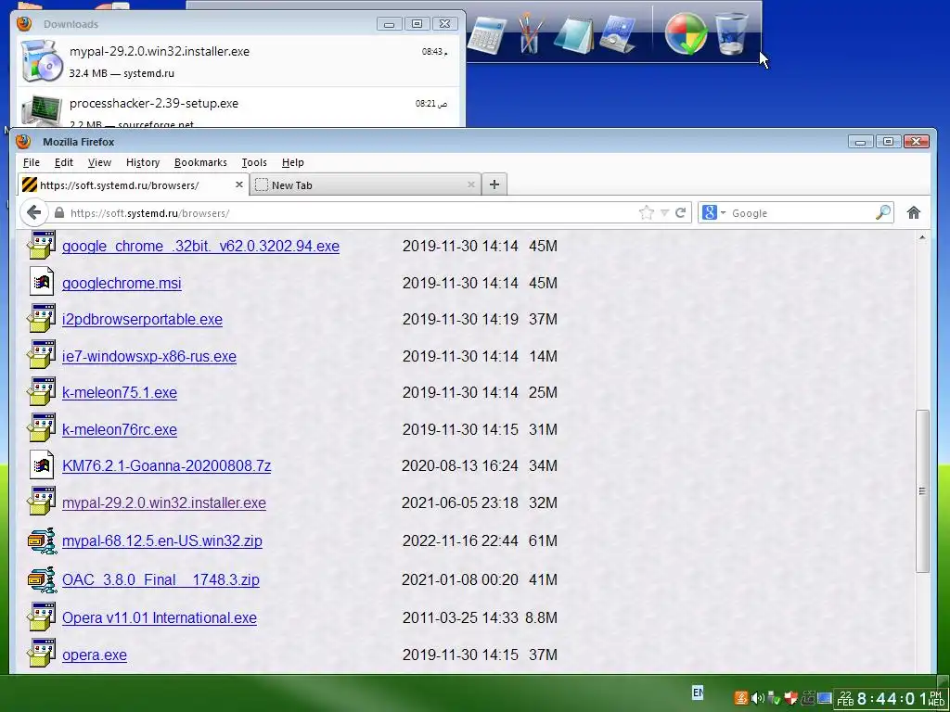Open the Tools menu
The image size is (950, 712).
[254, 162]
